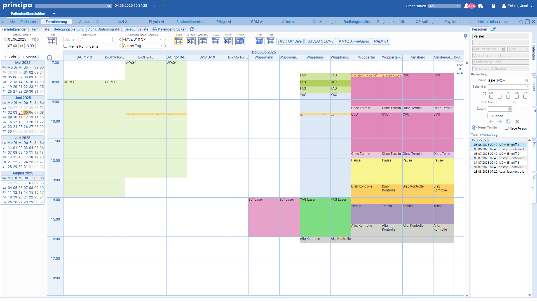
Task: Click the KMSEC NEURO button
Action: point(320,41)
